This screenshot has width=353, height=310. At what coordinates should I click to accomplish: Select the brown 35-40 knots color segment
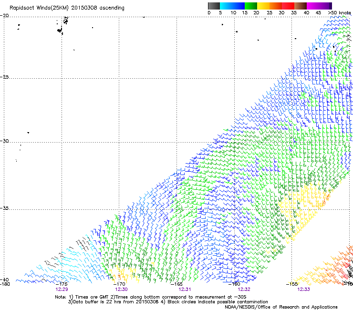301,6
